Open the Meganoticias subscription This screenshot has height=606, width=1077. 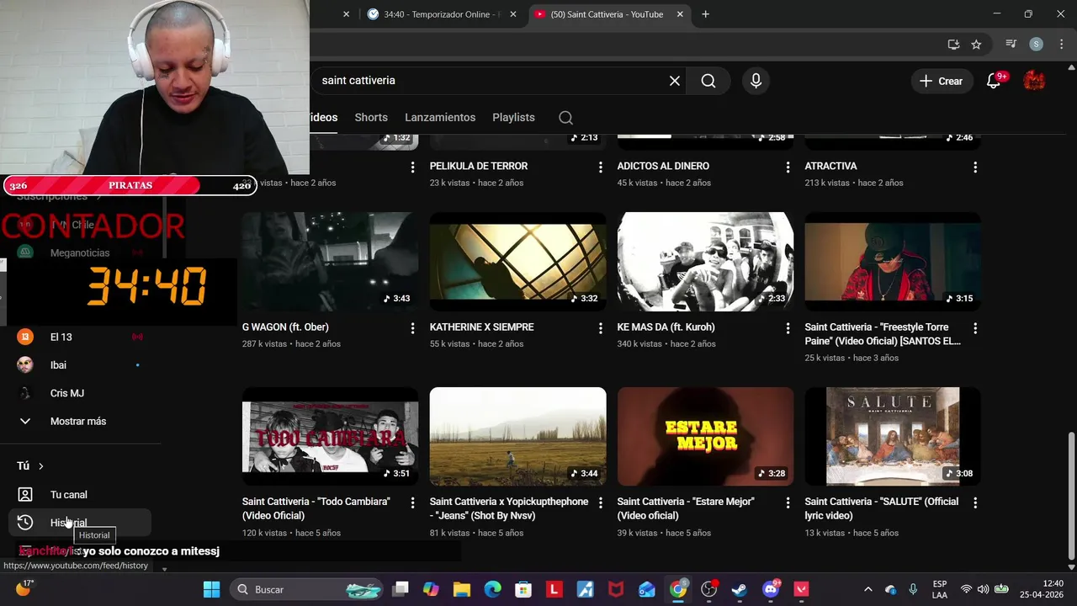pyautogui.click(x=80, y=252)
